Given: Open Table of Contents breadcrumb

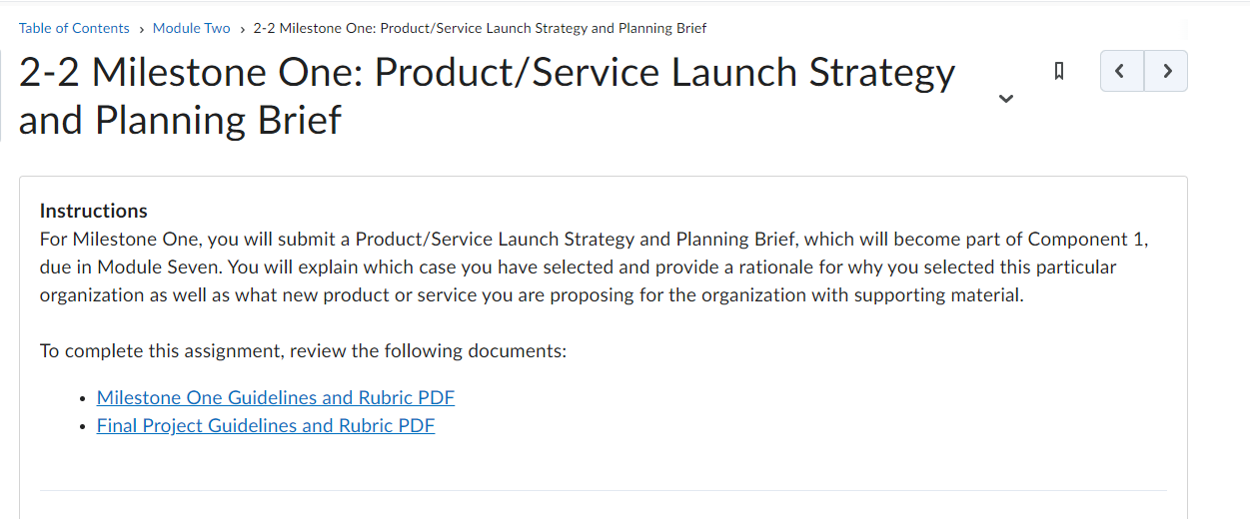Looking at the screenshot, I should coord(74,28).
